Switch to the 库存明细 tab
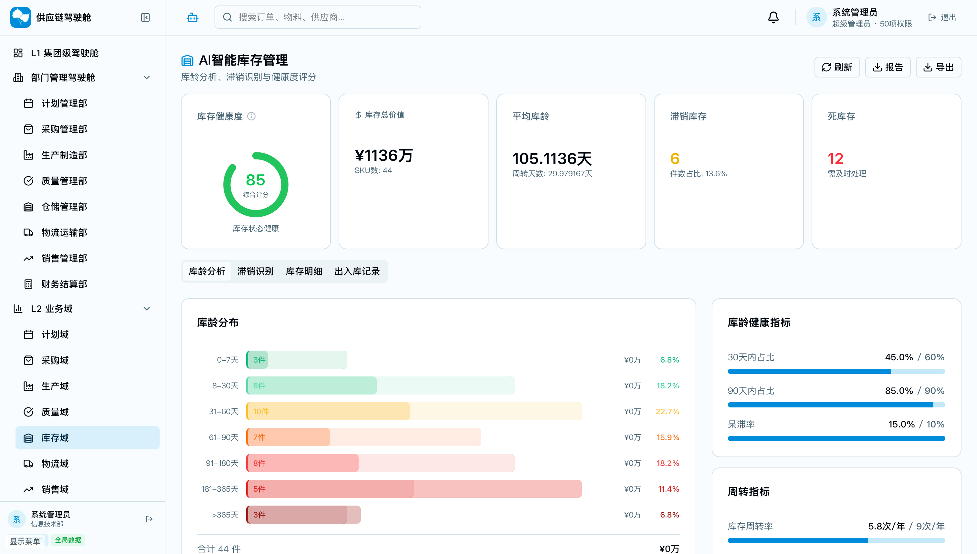This screenshot has width=977, height=554. [304, 271]
